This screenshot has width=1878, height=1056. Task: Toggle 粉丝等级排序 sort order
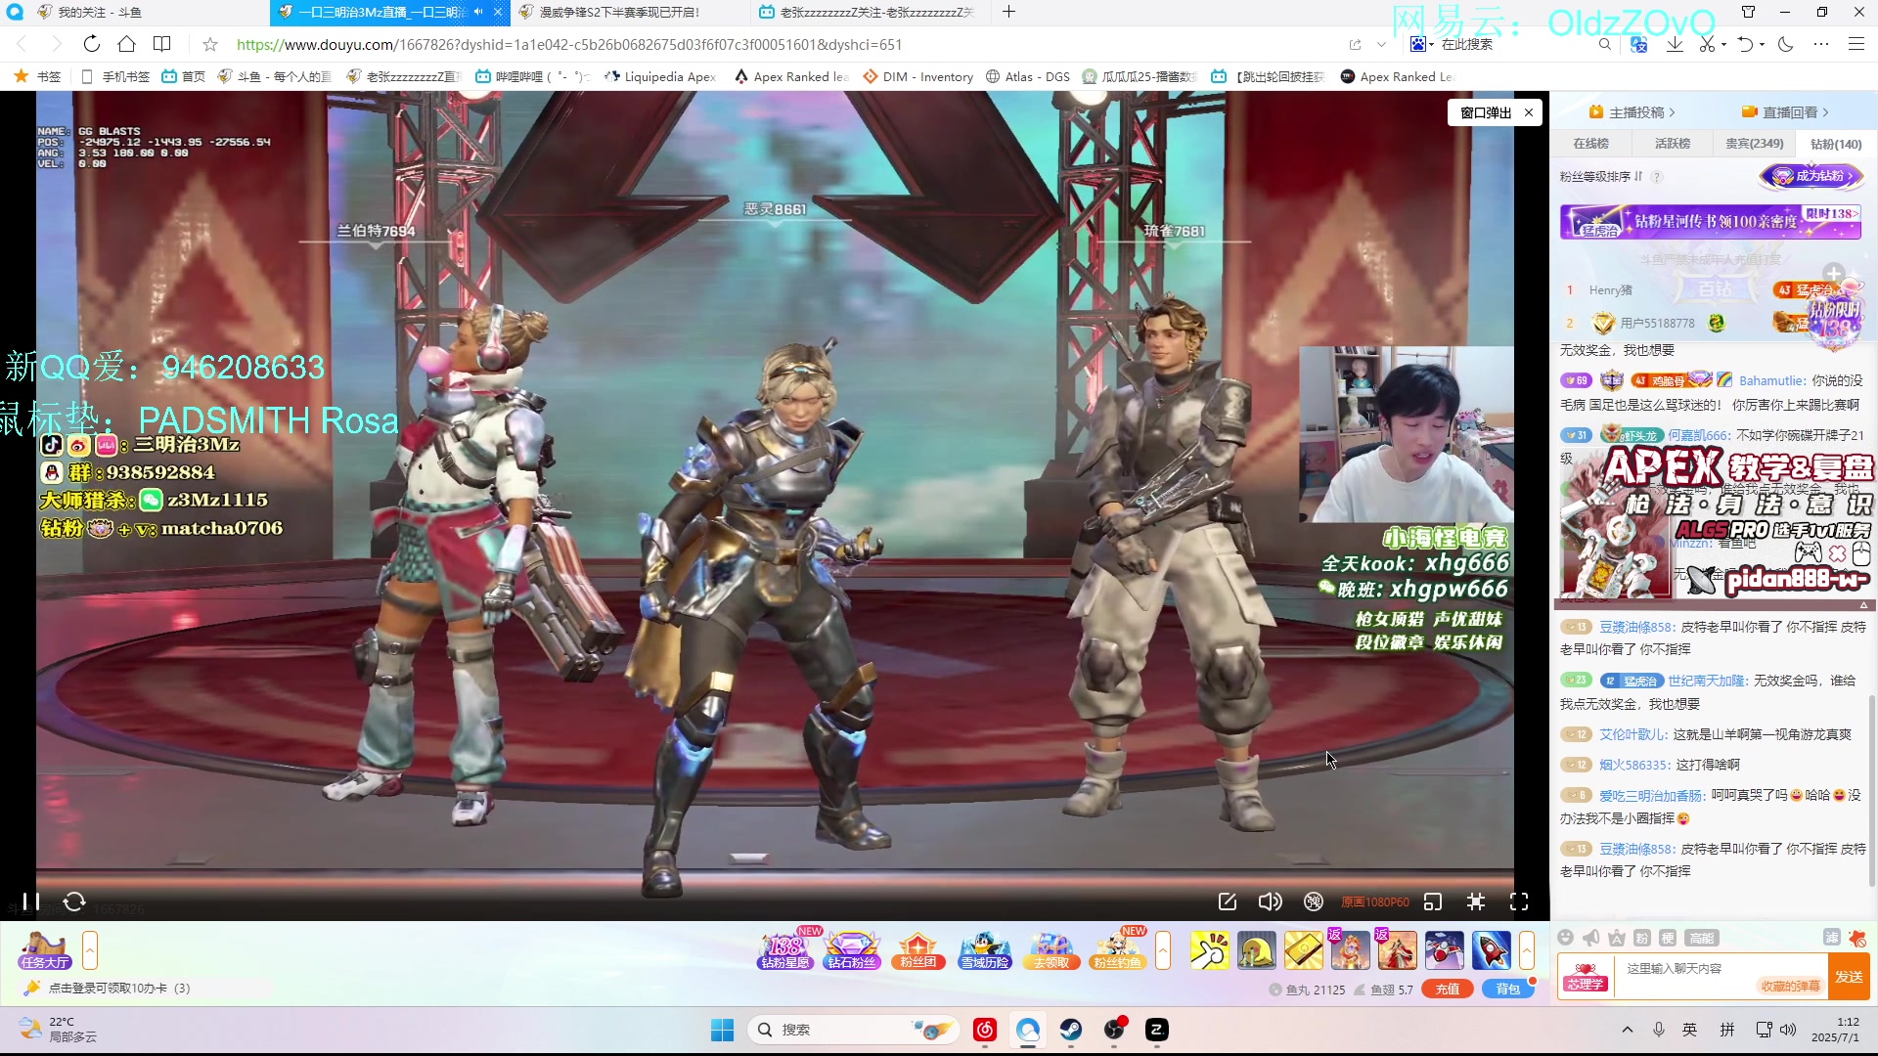1600,177
